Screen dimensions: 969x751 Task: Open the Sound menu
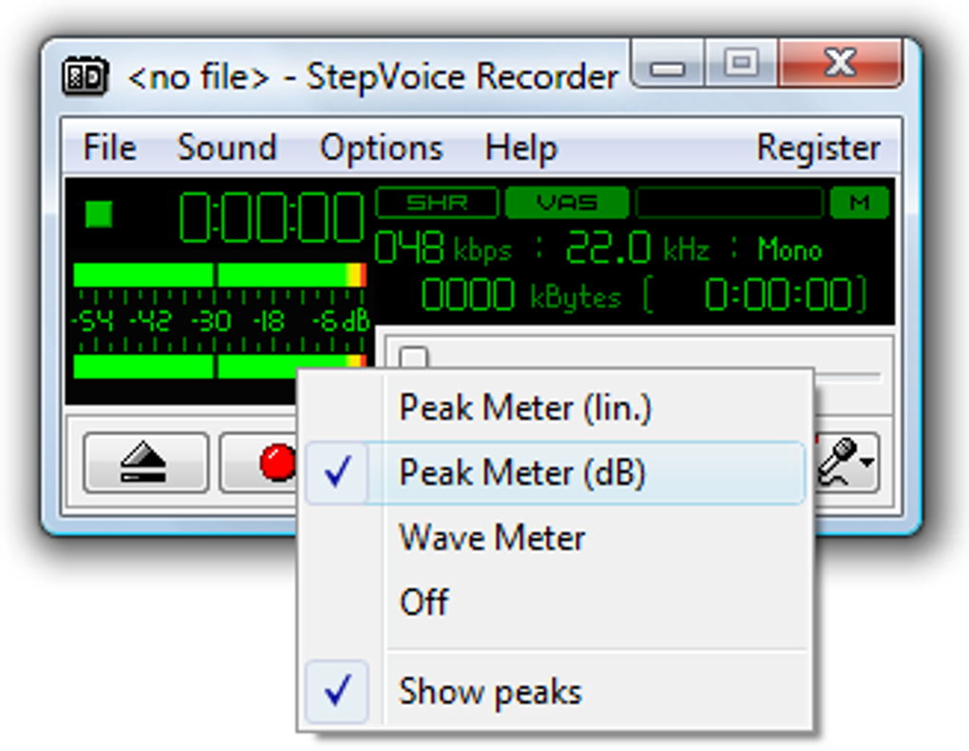tap(227, 148)
